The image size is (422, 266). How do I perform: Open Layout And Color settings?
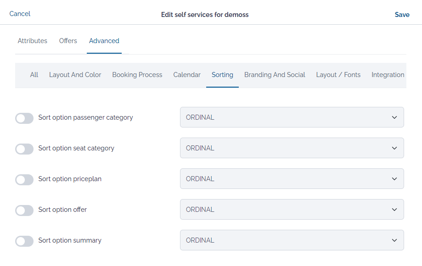point(75,75)
